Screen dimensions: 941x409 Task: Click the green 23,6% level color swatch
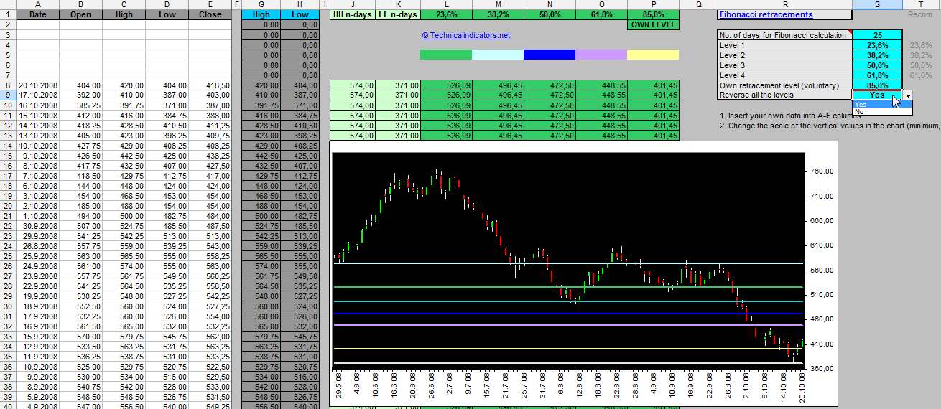pyautogui.click(x=446, y=55)
